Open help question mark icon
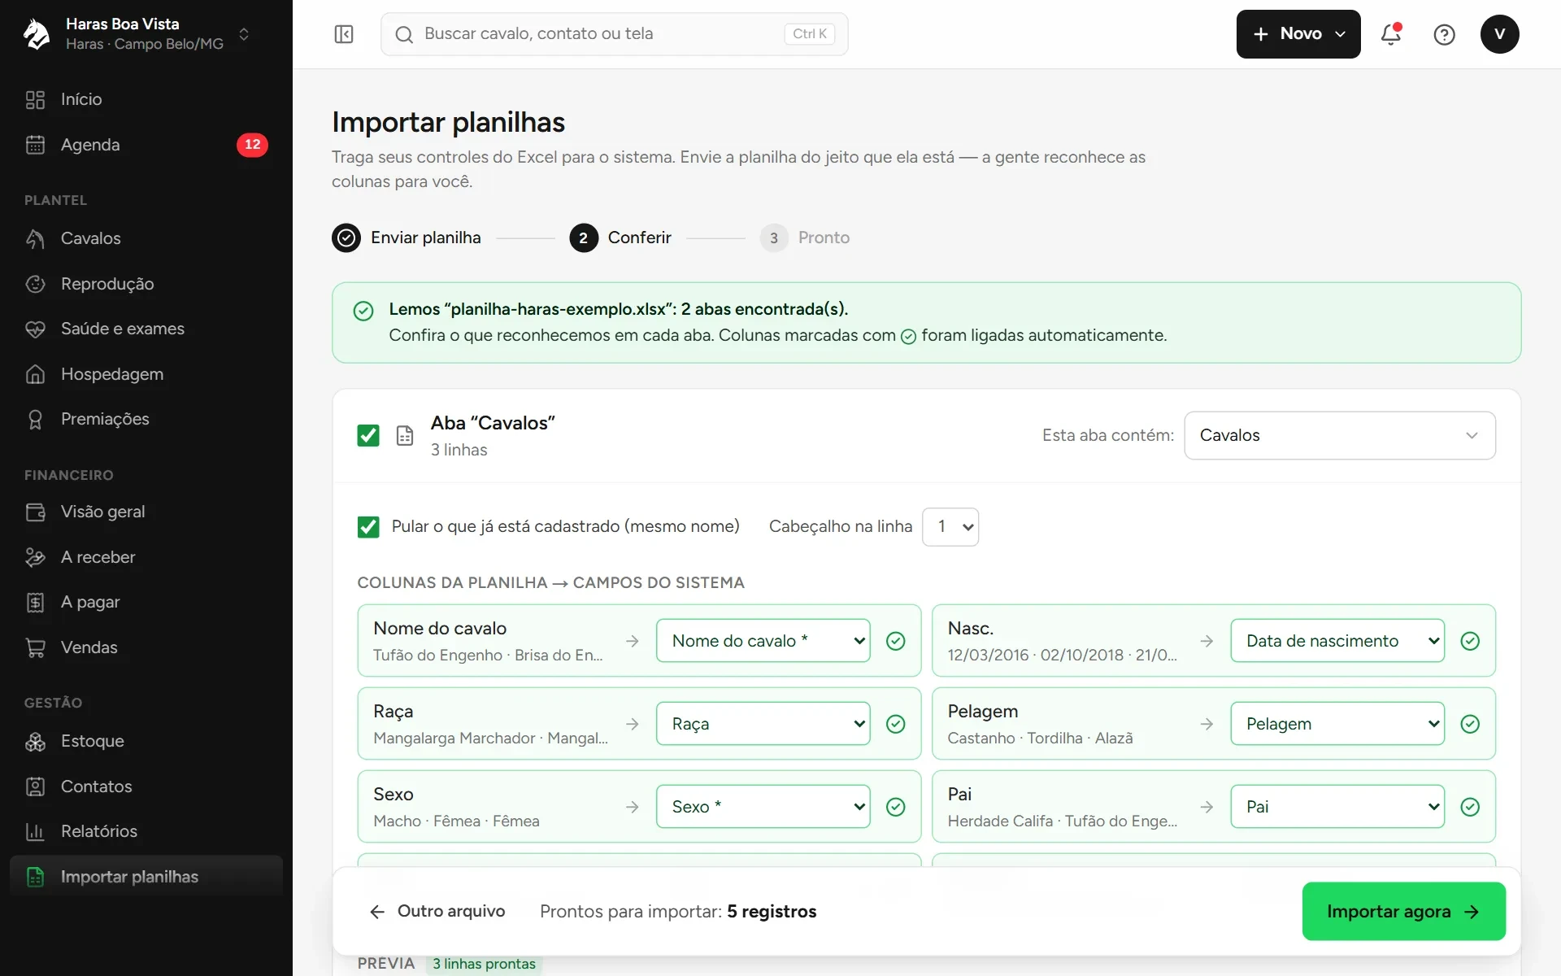The width and height of the screenshot is (1561, 976). click(x=1444, y=34)
